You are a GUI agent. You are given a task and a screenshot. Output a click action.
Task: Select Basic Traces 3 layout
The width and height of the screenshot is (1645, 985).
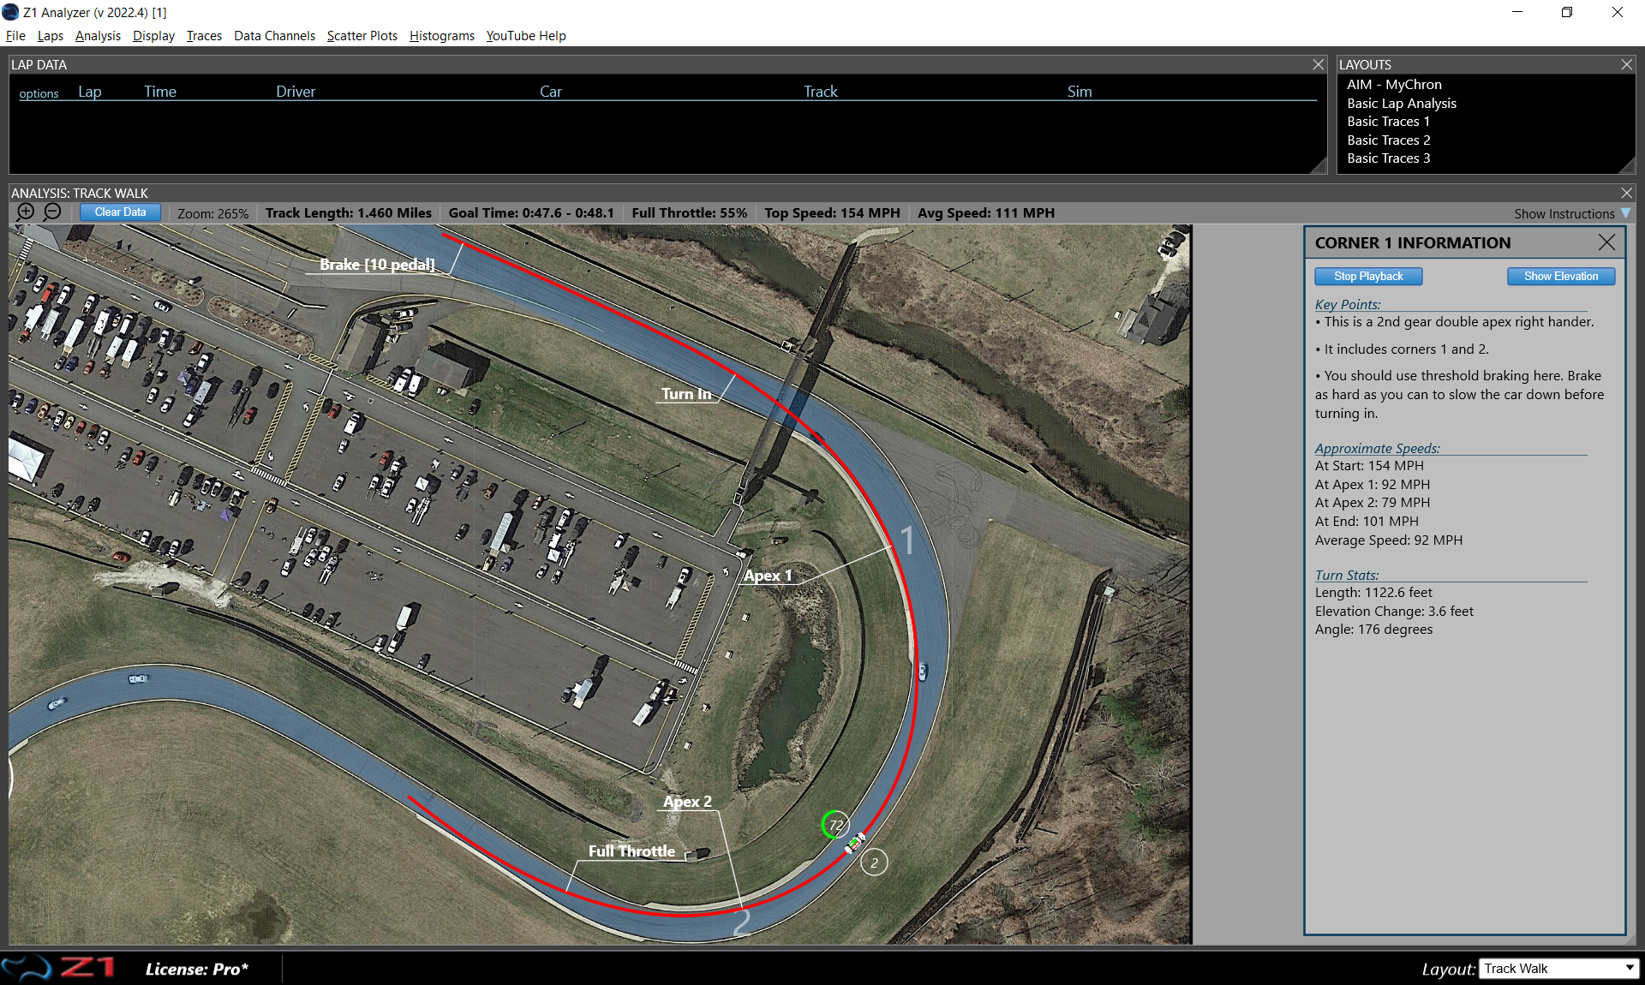point(1388,158)
